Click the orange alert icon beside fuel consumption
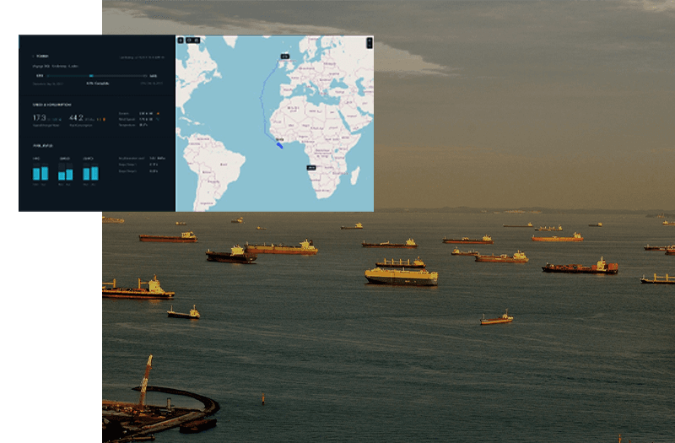 [103, 119]
